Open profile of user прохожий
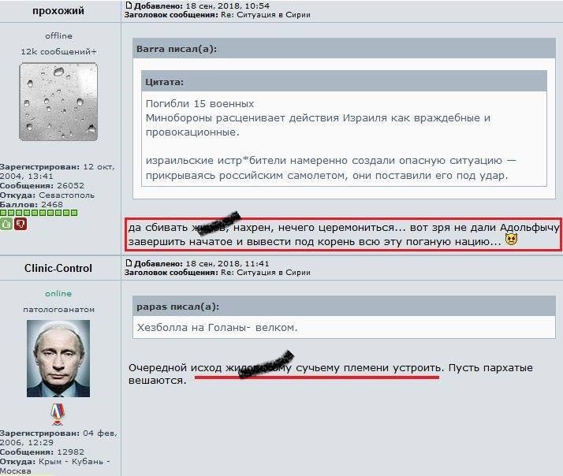Screen dimensions: 563x476 [58, 11]
